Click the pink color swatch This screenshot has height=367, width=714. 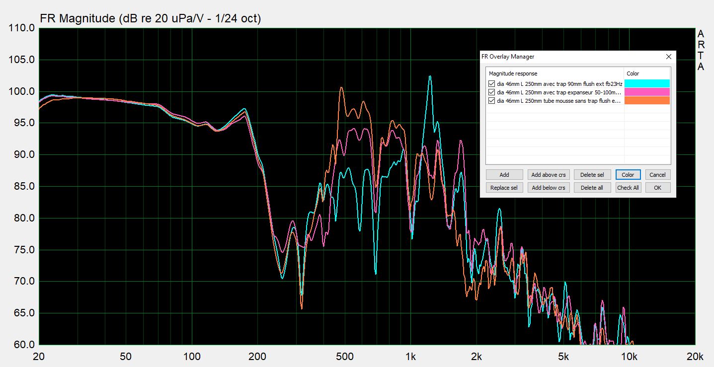point(647,92)
